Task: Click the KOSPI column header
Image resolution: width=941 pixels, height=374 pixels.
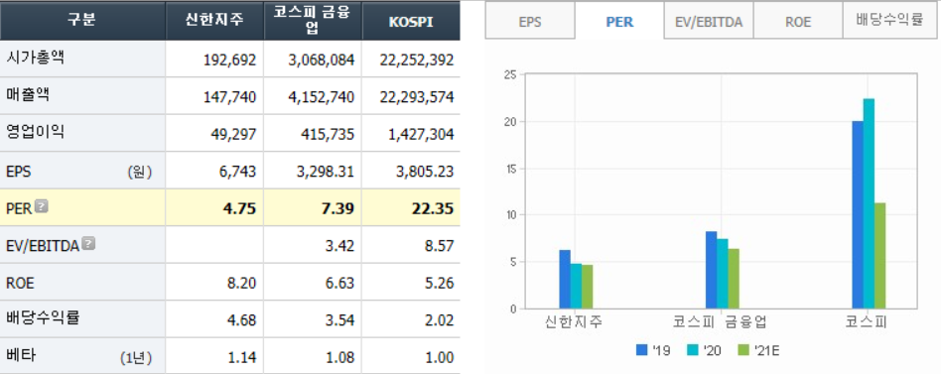Action: pos(411,21)
